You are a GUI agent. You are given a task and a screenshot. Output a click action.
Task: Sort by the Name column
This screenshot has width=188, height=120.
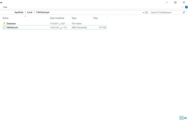(x=6, y=18)
